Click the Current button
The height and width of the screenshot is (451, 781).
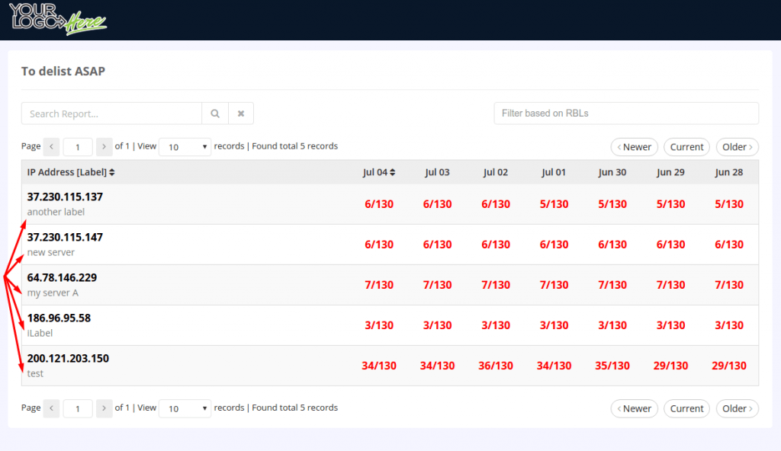(686, 146)
